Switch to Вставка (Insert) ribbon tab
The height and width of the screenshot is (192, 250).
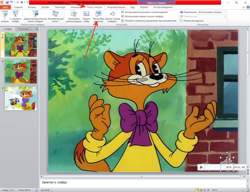click(x=32, y=7)
